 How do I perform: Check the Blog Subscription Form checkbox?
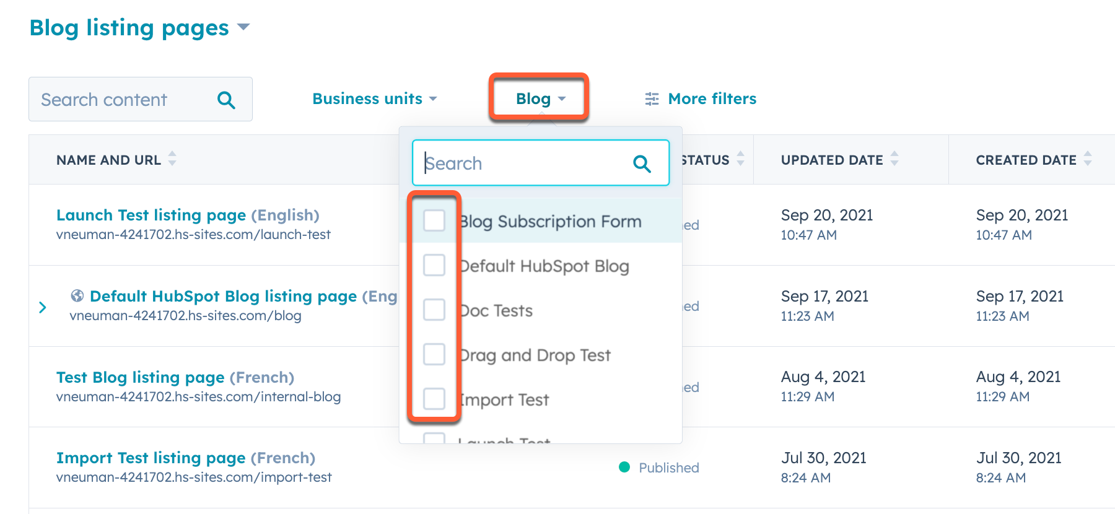coord(434,220)
